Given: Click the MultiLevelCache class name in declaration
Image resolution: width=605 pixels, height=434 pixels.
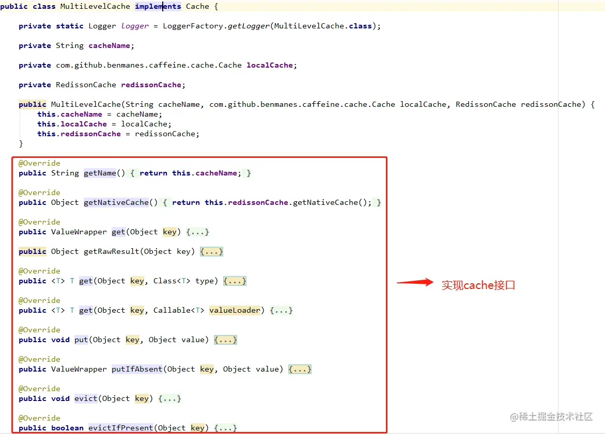Looking at the screenshot, I should [95, 7].
